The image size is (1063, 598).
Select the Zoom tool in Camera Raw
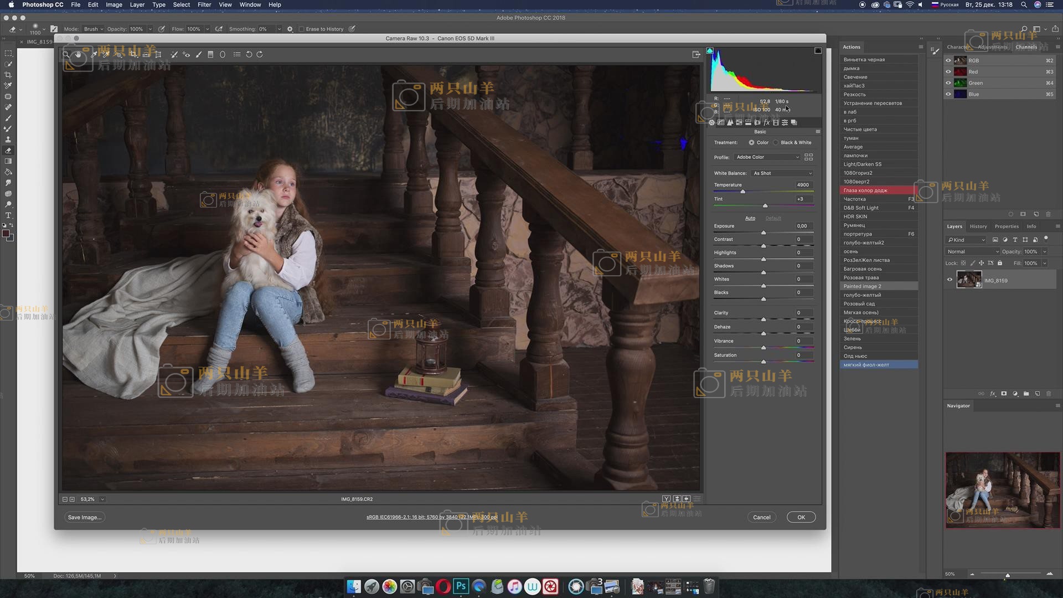[66, 54]
